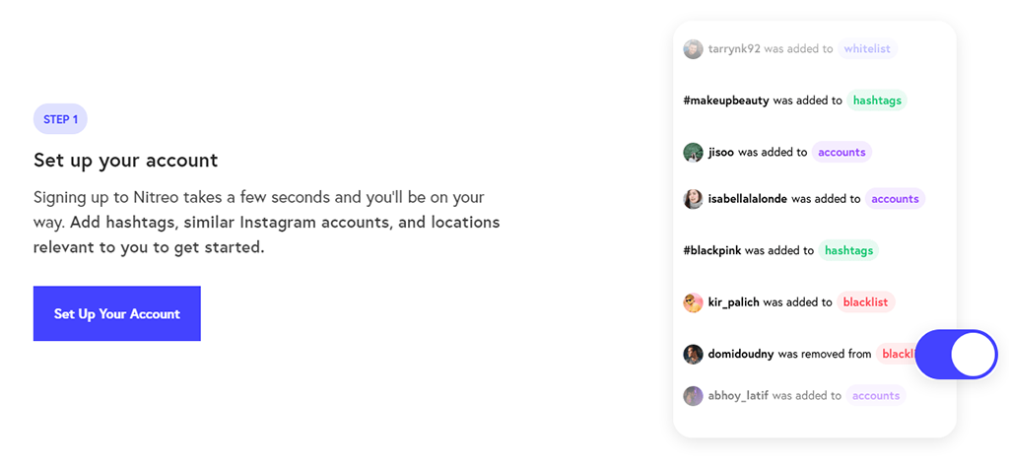Click the isabellalalonde username

tap(747, 199)
